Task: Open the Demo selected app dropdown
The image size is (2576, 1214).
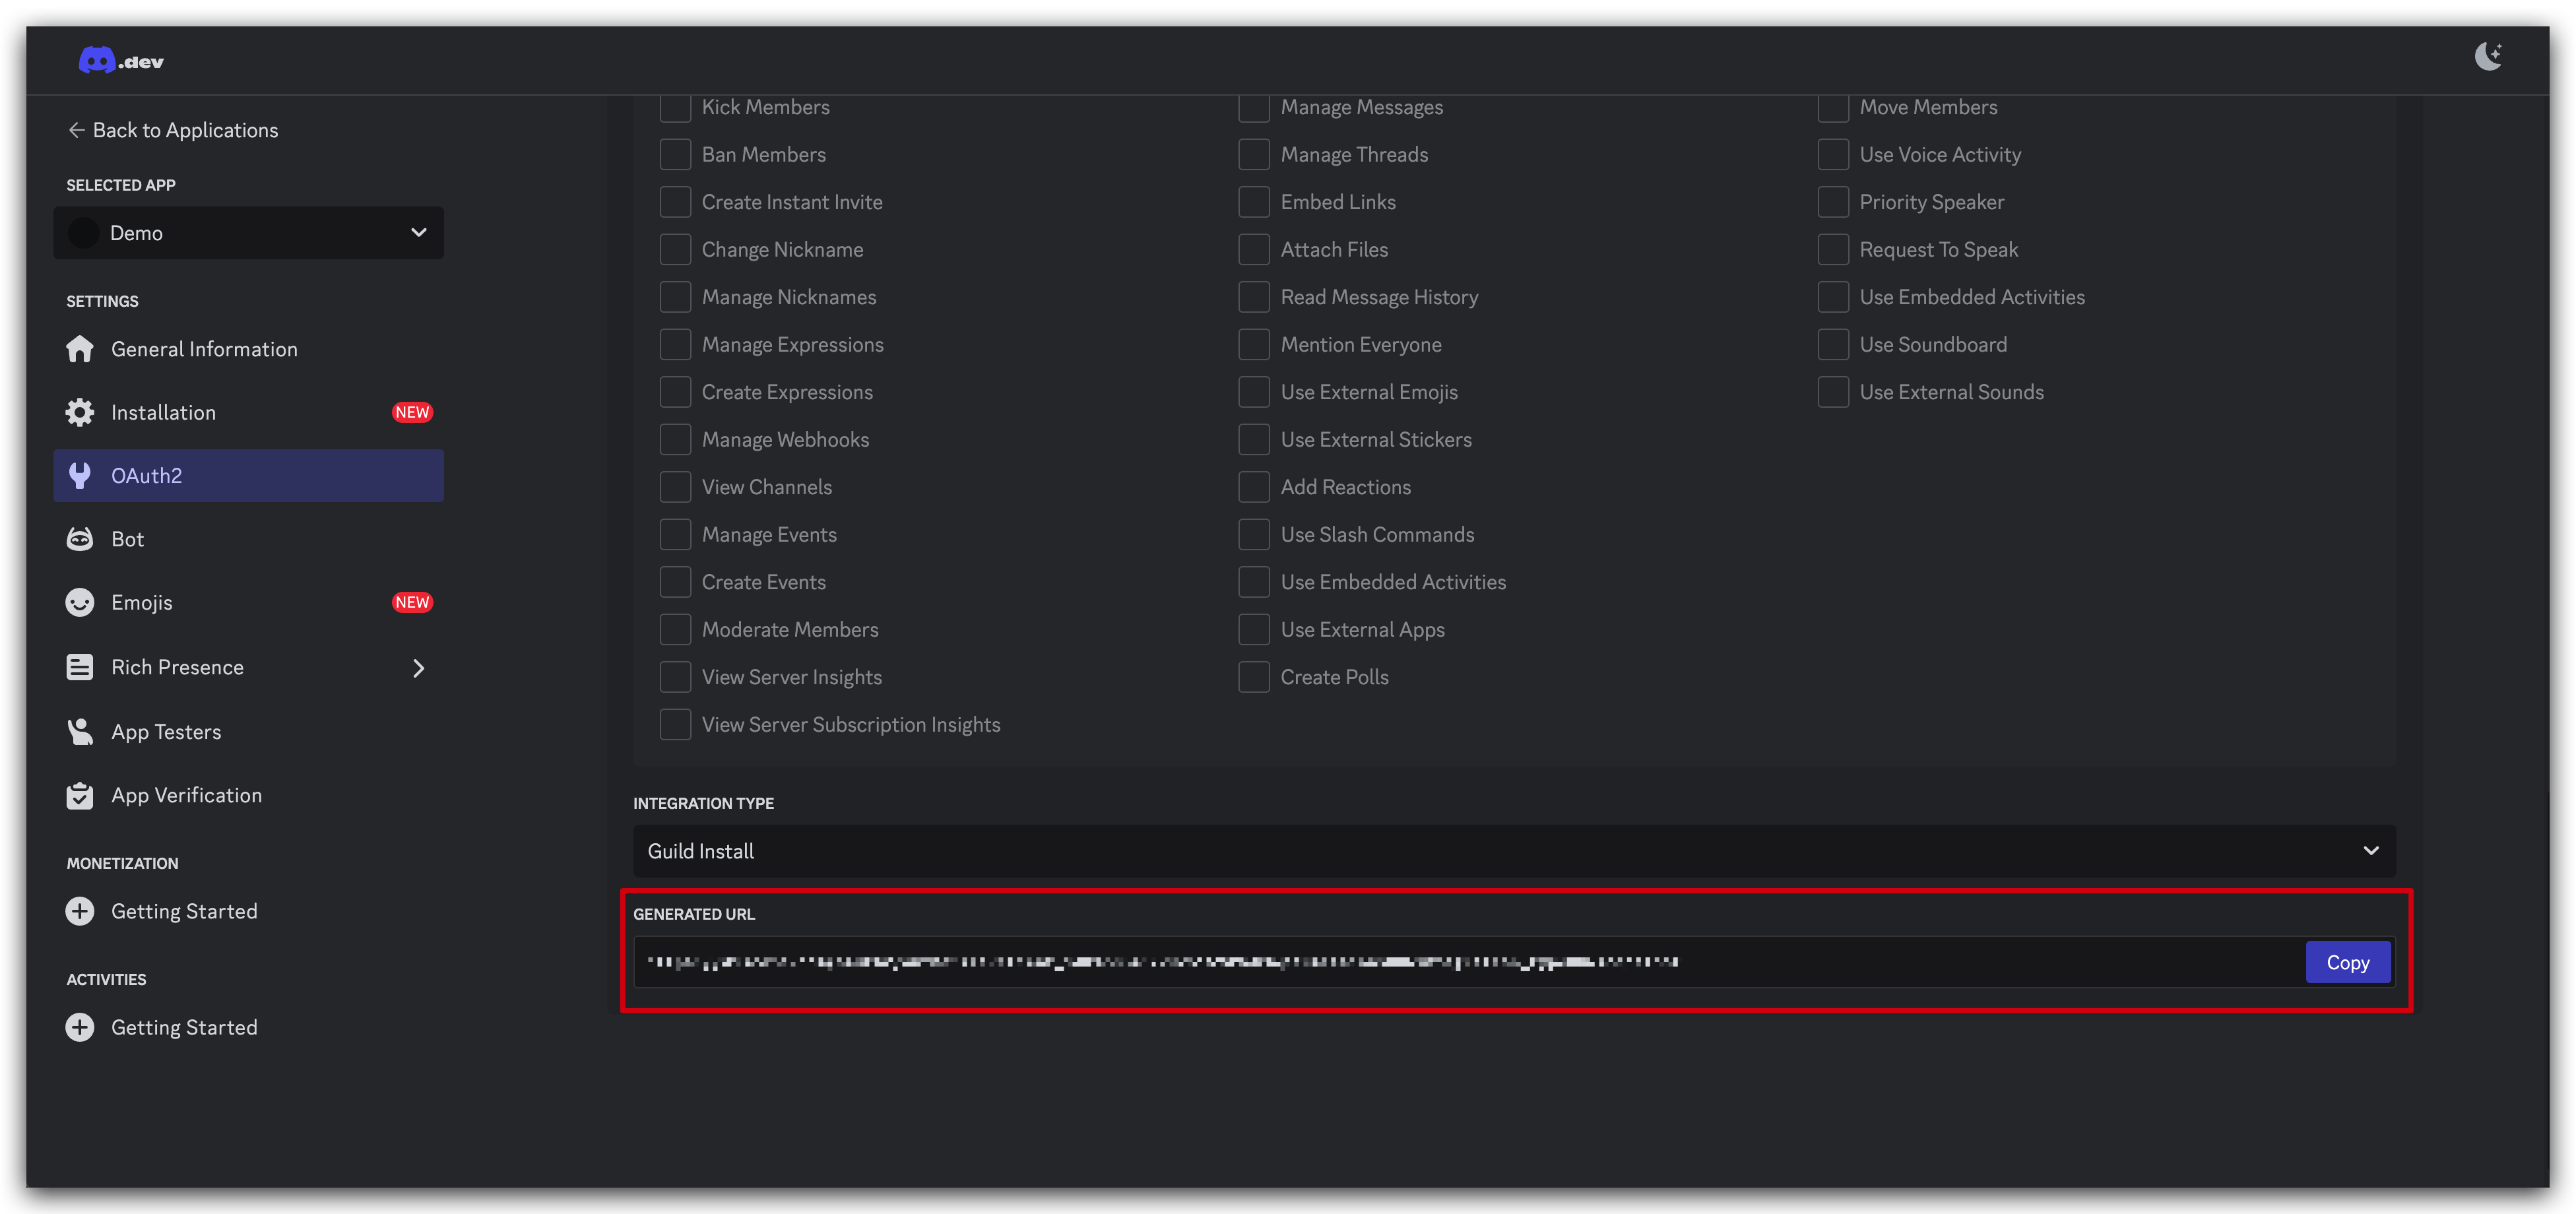Action: coord(248,233)
